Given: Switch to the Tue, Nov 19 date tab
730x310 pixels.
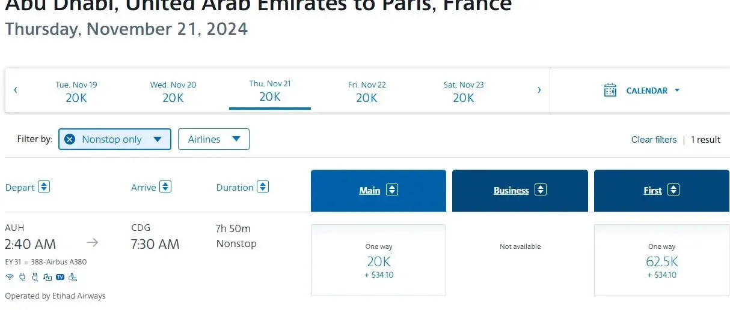Looking at the screenshot, I should click(x=76, y=92).
